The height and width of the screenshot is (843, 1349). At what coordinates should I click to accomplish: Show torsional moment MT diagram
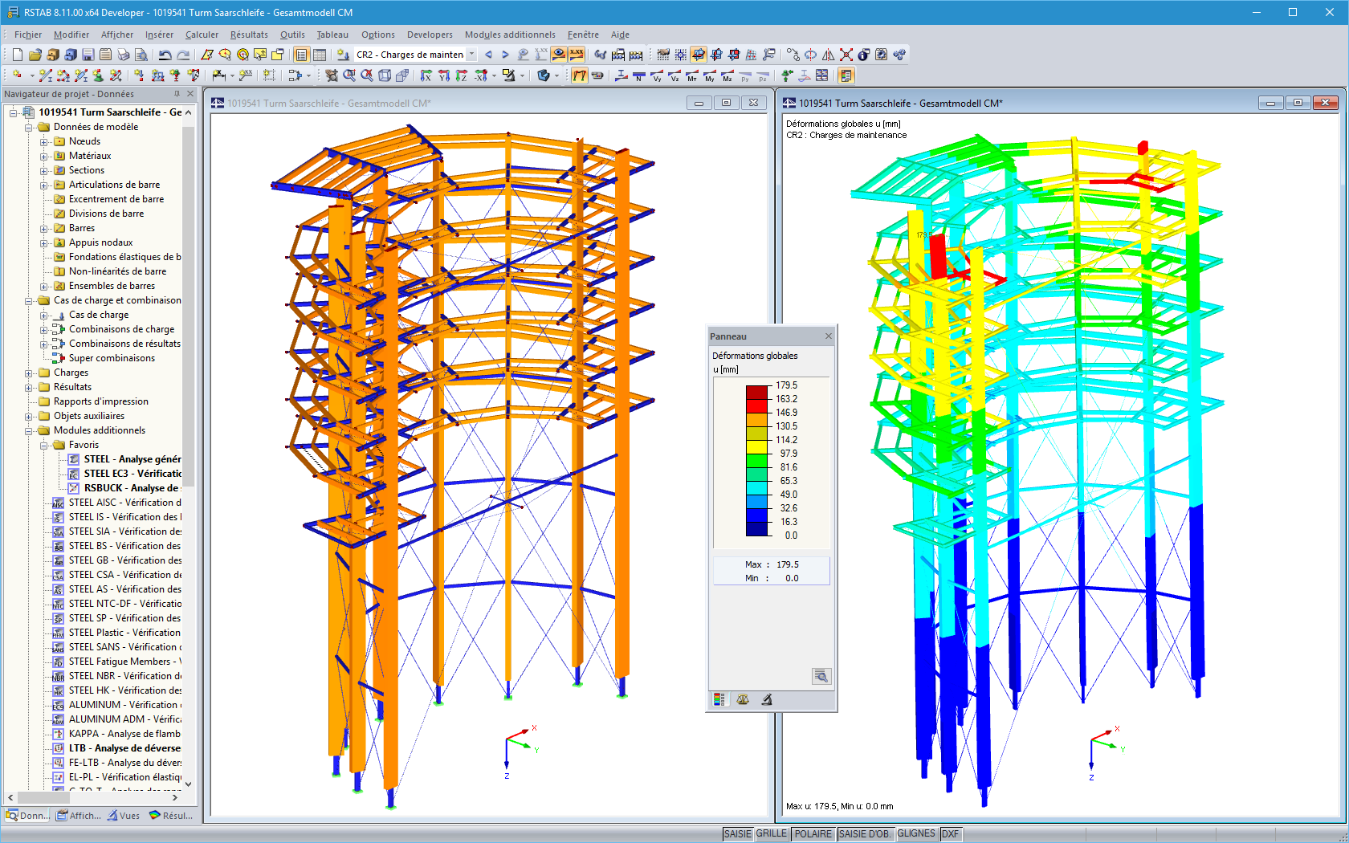tap(692, 75)
